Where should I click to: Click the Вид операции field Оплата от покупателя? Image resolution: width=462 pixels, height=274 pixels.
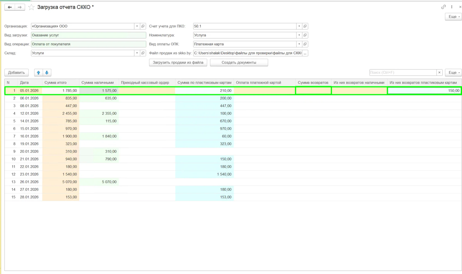pyautogui.click(x=88, y=44)
